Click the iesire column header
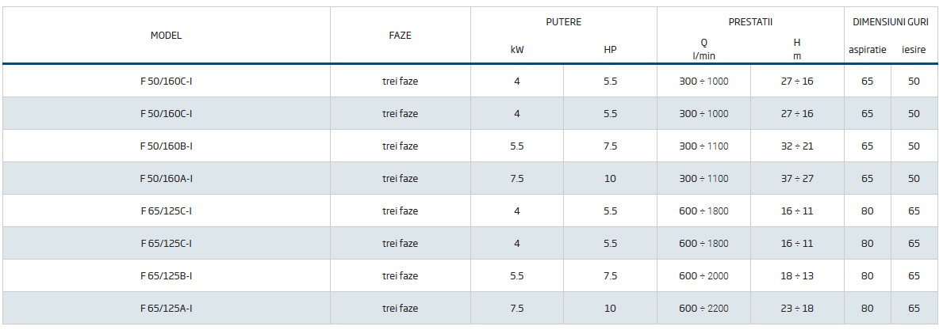The width and height of the screenshot is (943, 330). [x=914, y=49]
